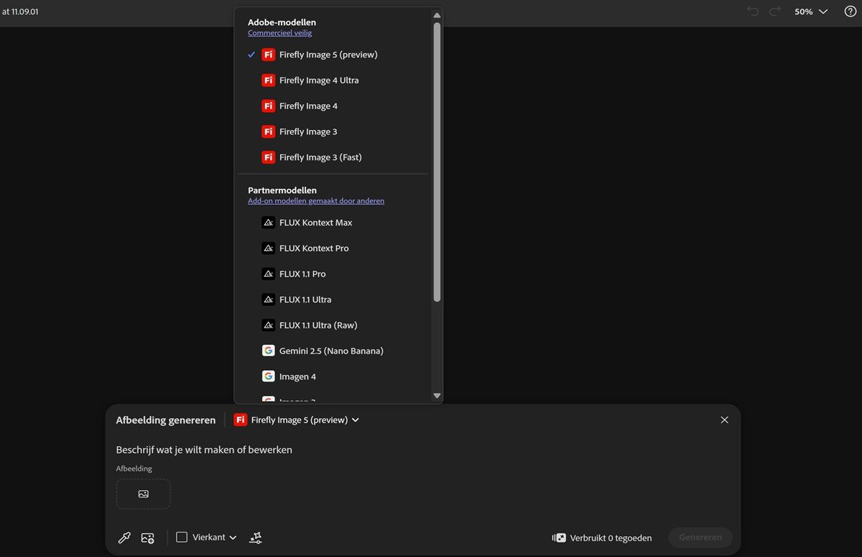This screenshot has width=862, height=557.
Task: Close the Afbeelding genereren panel
Action: pyautogui.click(x=724, y=420)
